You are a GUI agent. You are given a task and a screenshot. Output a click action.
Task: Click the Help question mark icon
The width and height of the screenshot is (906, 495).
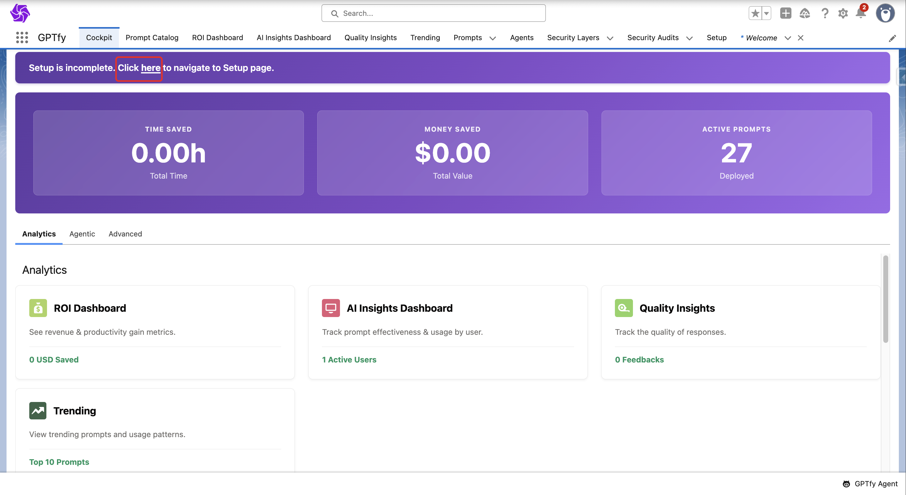tap(824, 13)
